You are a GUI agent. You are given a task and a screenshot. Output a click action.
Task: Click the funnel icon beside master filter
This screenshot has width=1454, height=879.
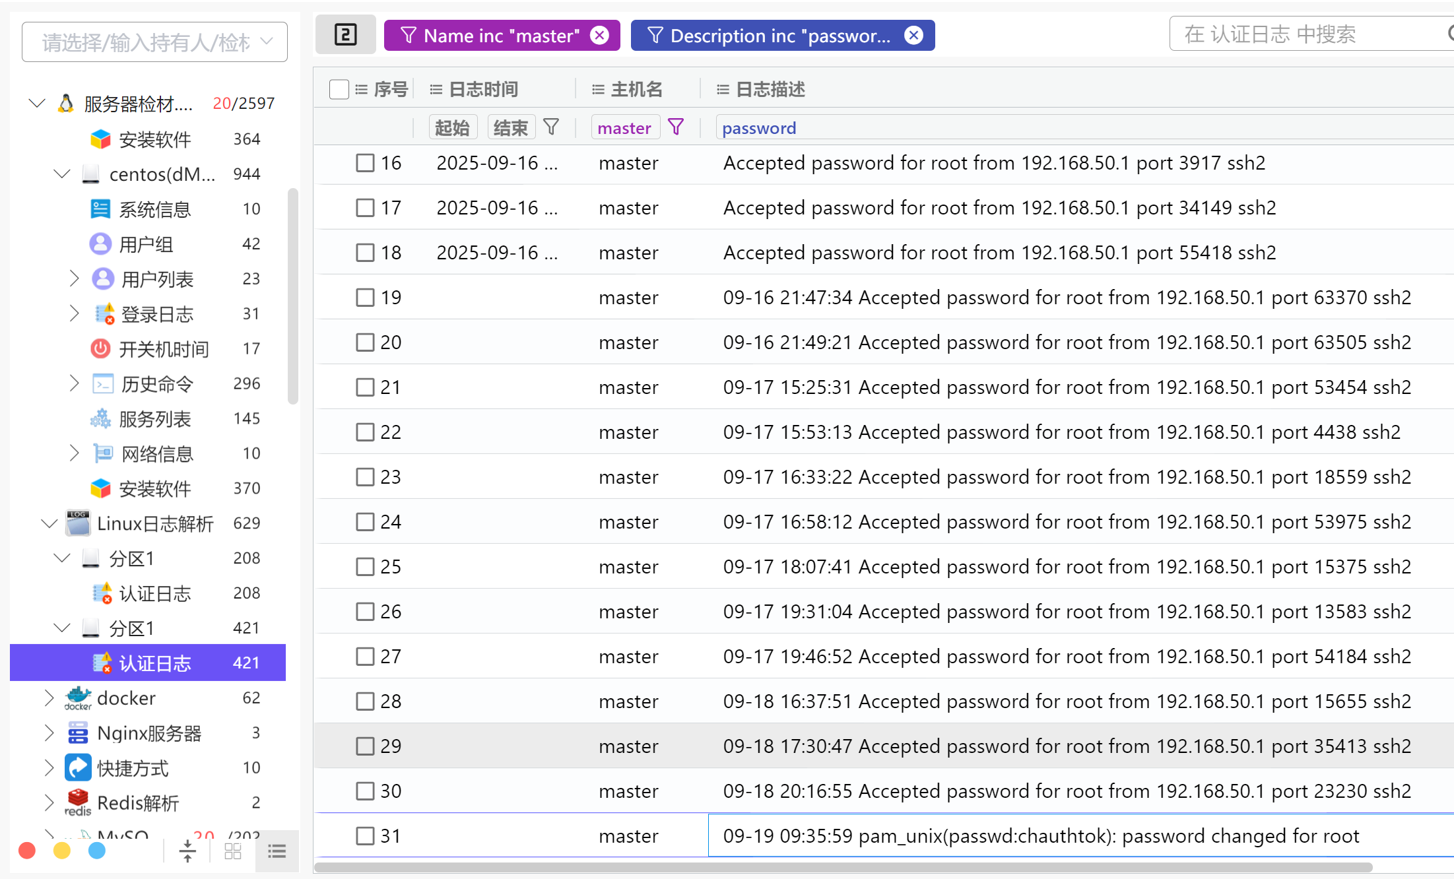tap(676, 127)
